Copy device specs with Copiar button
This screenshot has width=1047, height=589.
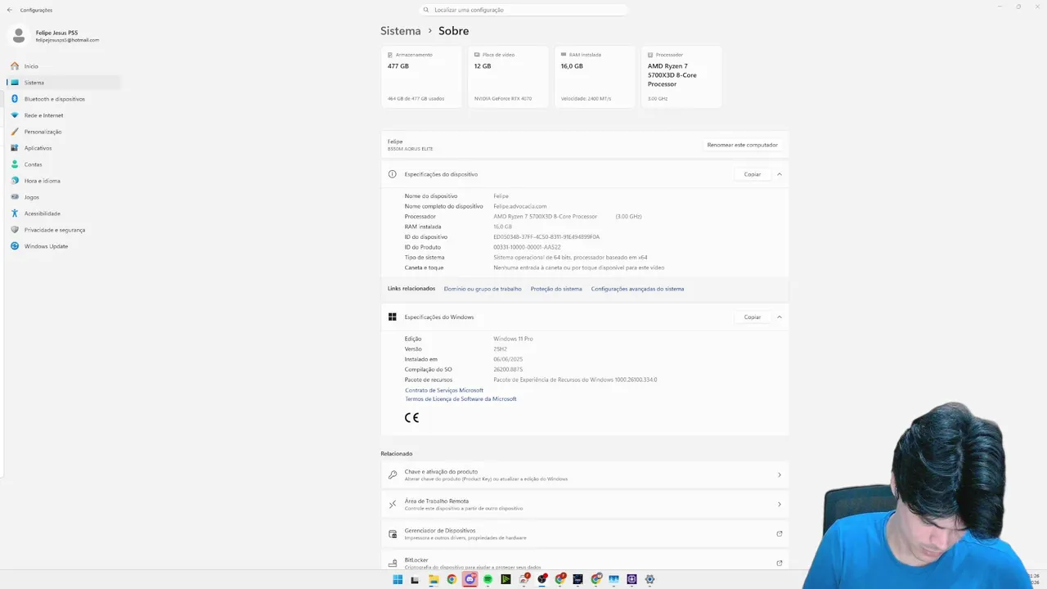tap(753, 174)
